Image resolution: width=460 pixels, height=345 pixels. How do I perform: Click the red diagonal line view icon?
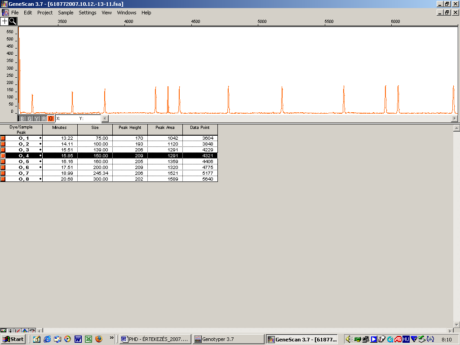click(x=18, y=331)
